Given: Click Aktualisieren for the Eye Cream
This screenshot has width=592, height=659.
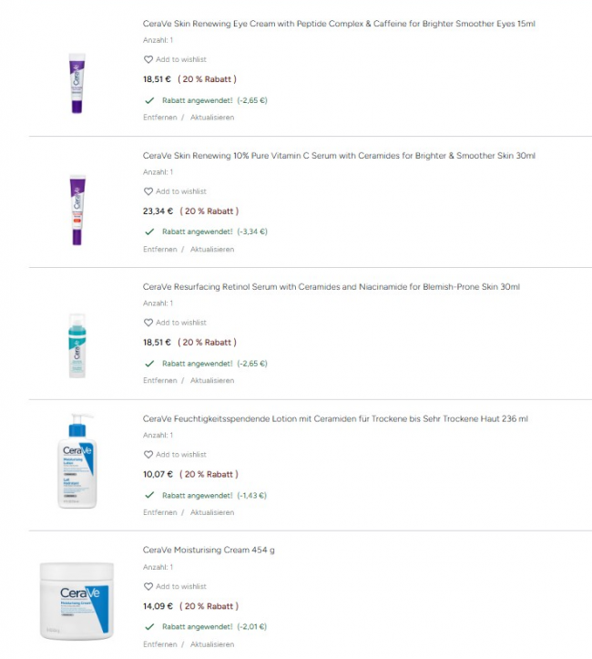Looking at the screenshot, I should coord(212,118).
